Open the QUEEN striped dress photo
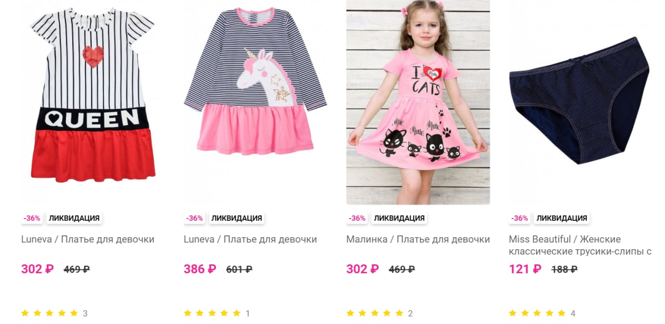The height and width of the screenshot is (324, 665). (93, 102)
